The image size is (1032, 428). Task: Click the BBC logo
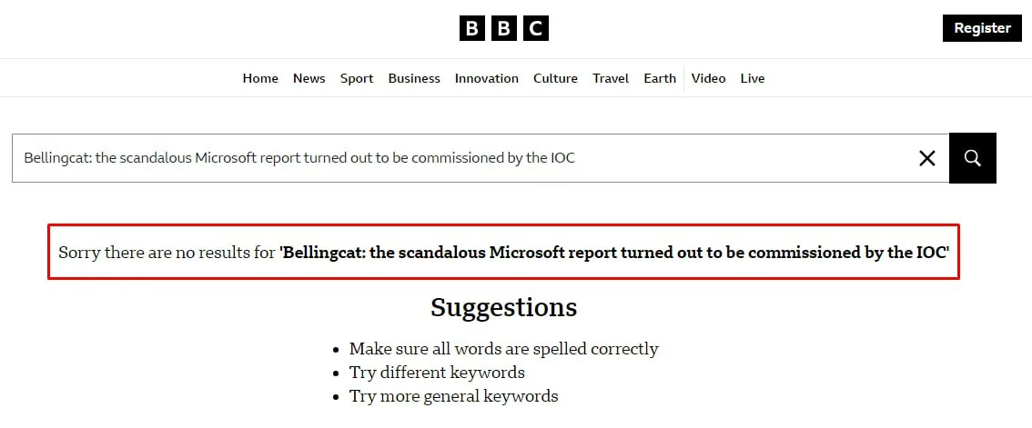[503, 28]
